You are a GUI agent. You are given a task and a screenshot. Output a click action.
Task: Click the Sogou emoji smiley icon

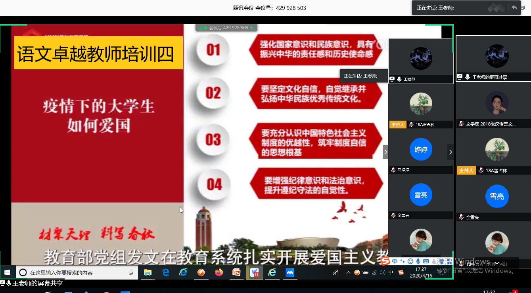pos(410,261)
